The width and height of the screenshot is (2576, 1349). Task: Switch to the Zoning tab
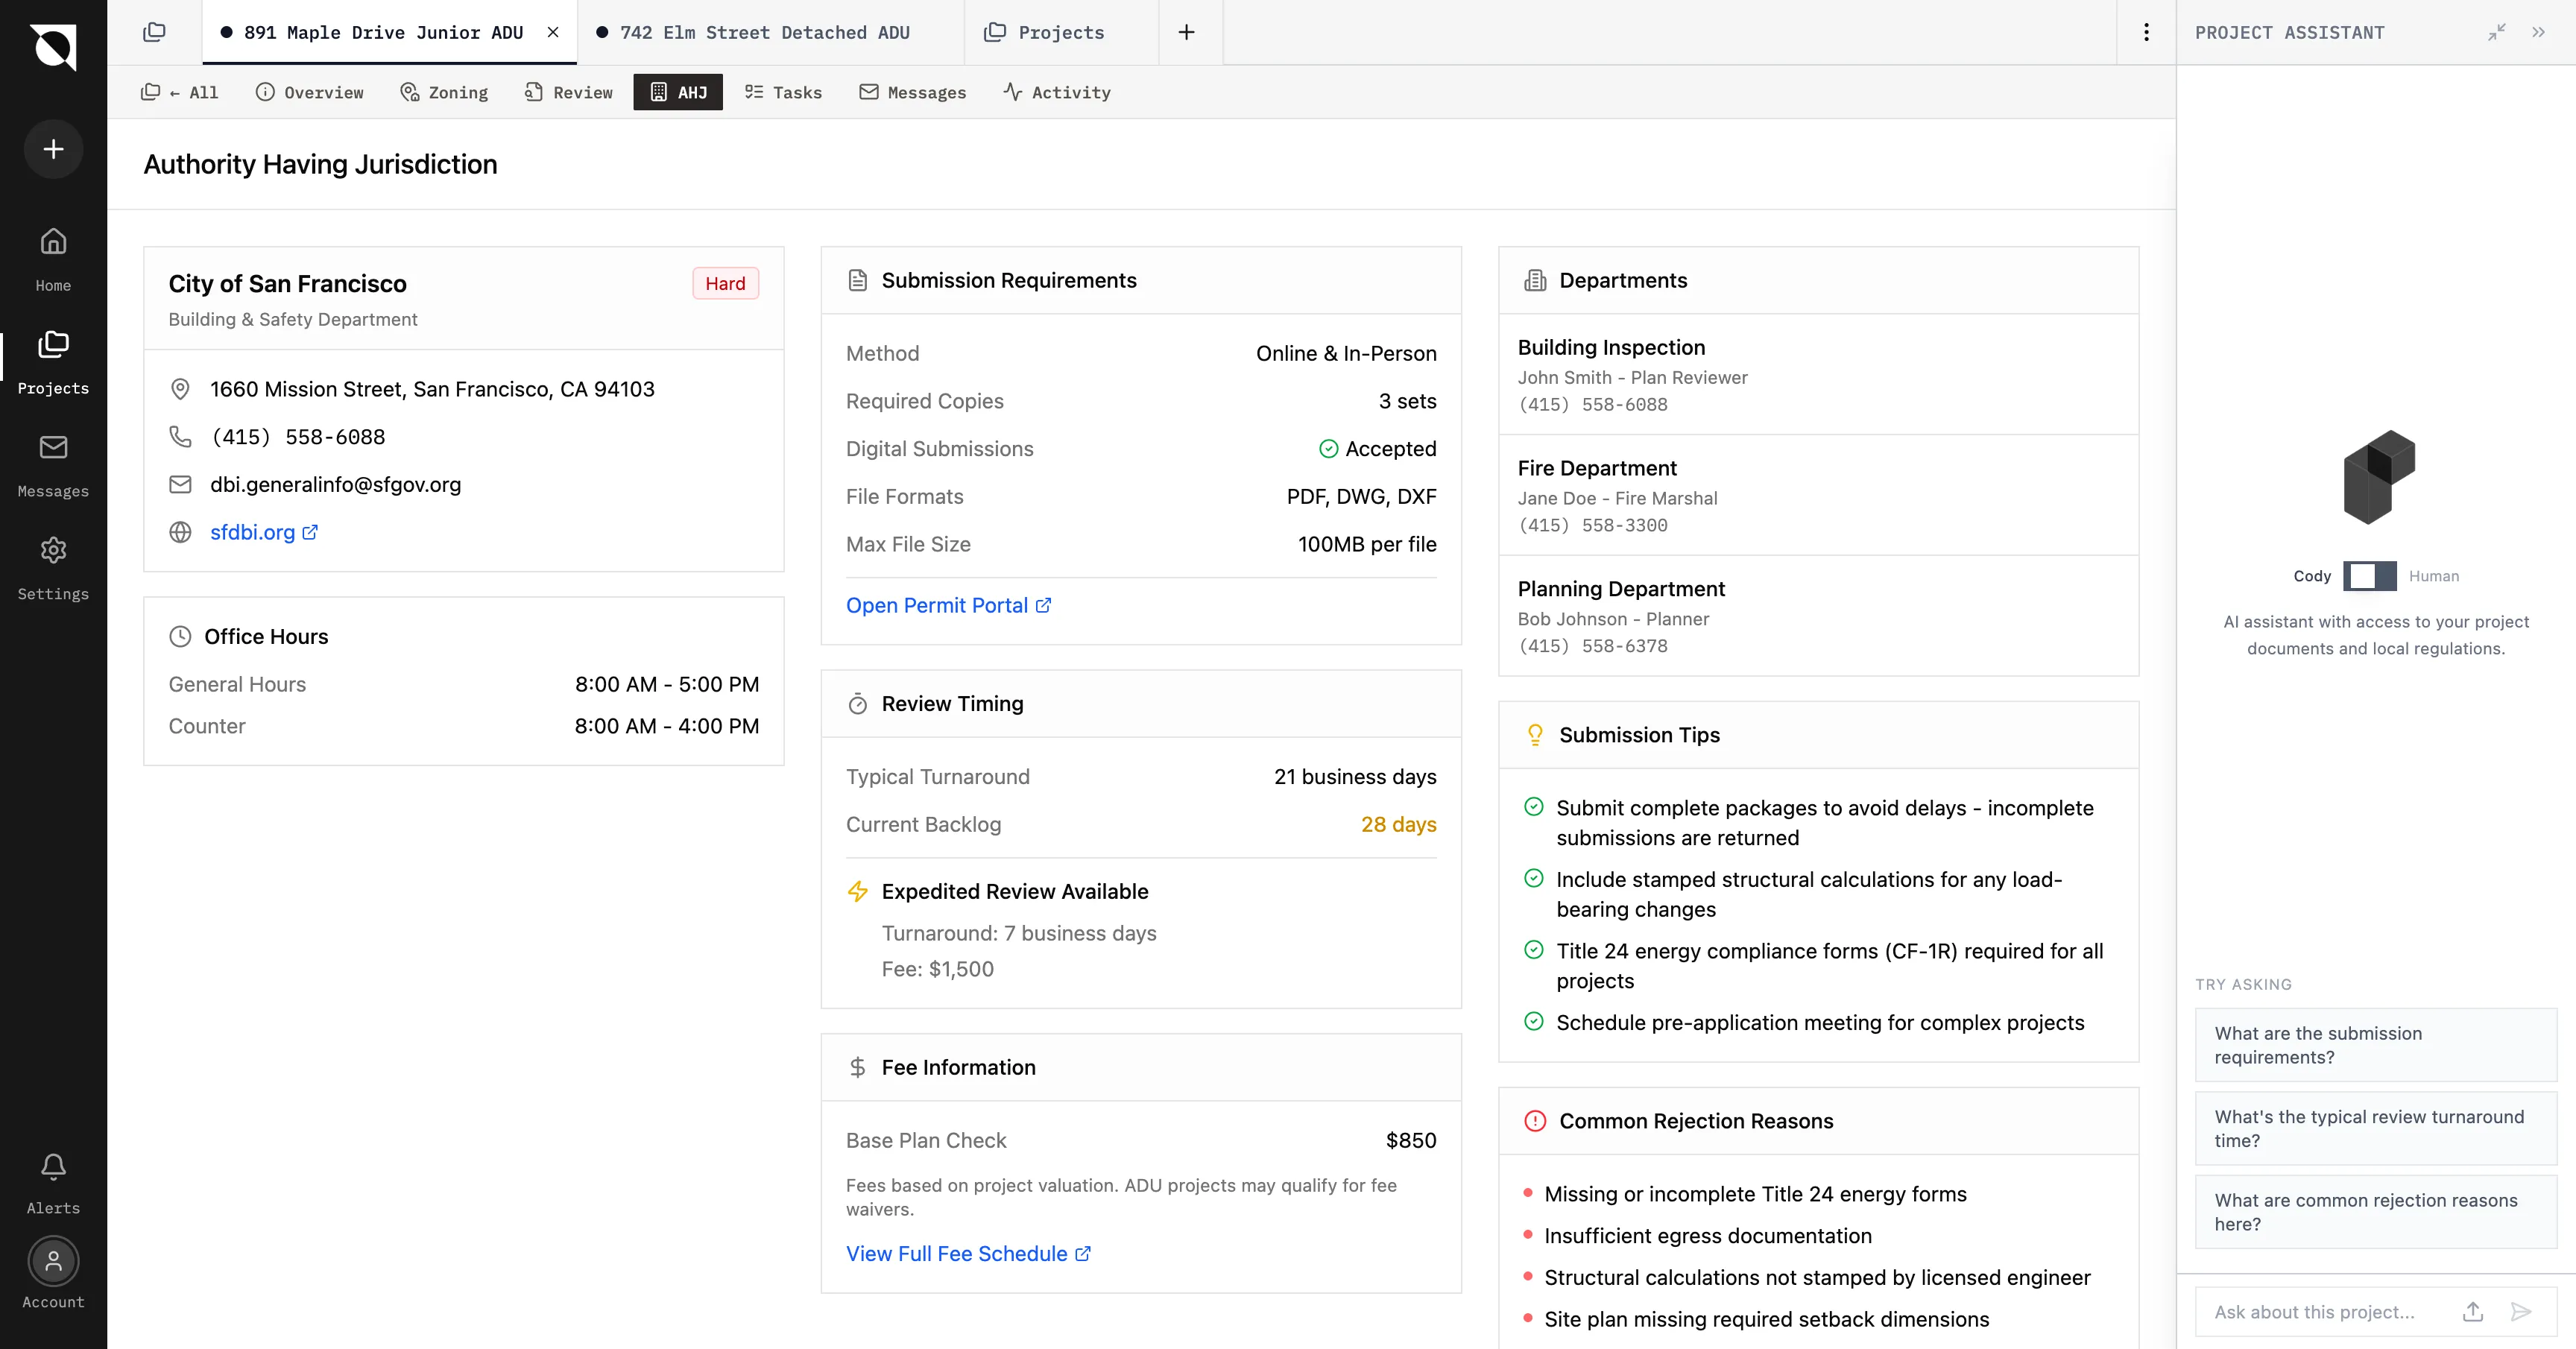pyautogui.click(x=444, y=92)
